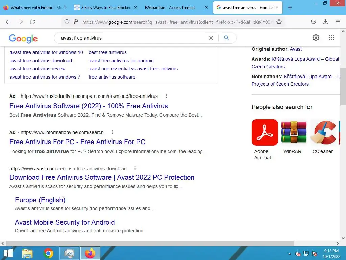346x260 pixels.
Task: Open the Windows Start menu
Action: click(x=8, y=253)
